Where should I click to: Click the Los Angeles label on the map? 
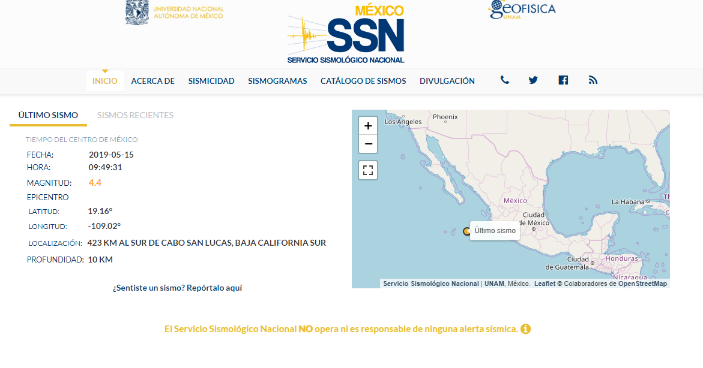point(403,122)
